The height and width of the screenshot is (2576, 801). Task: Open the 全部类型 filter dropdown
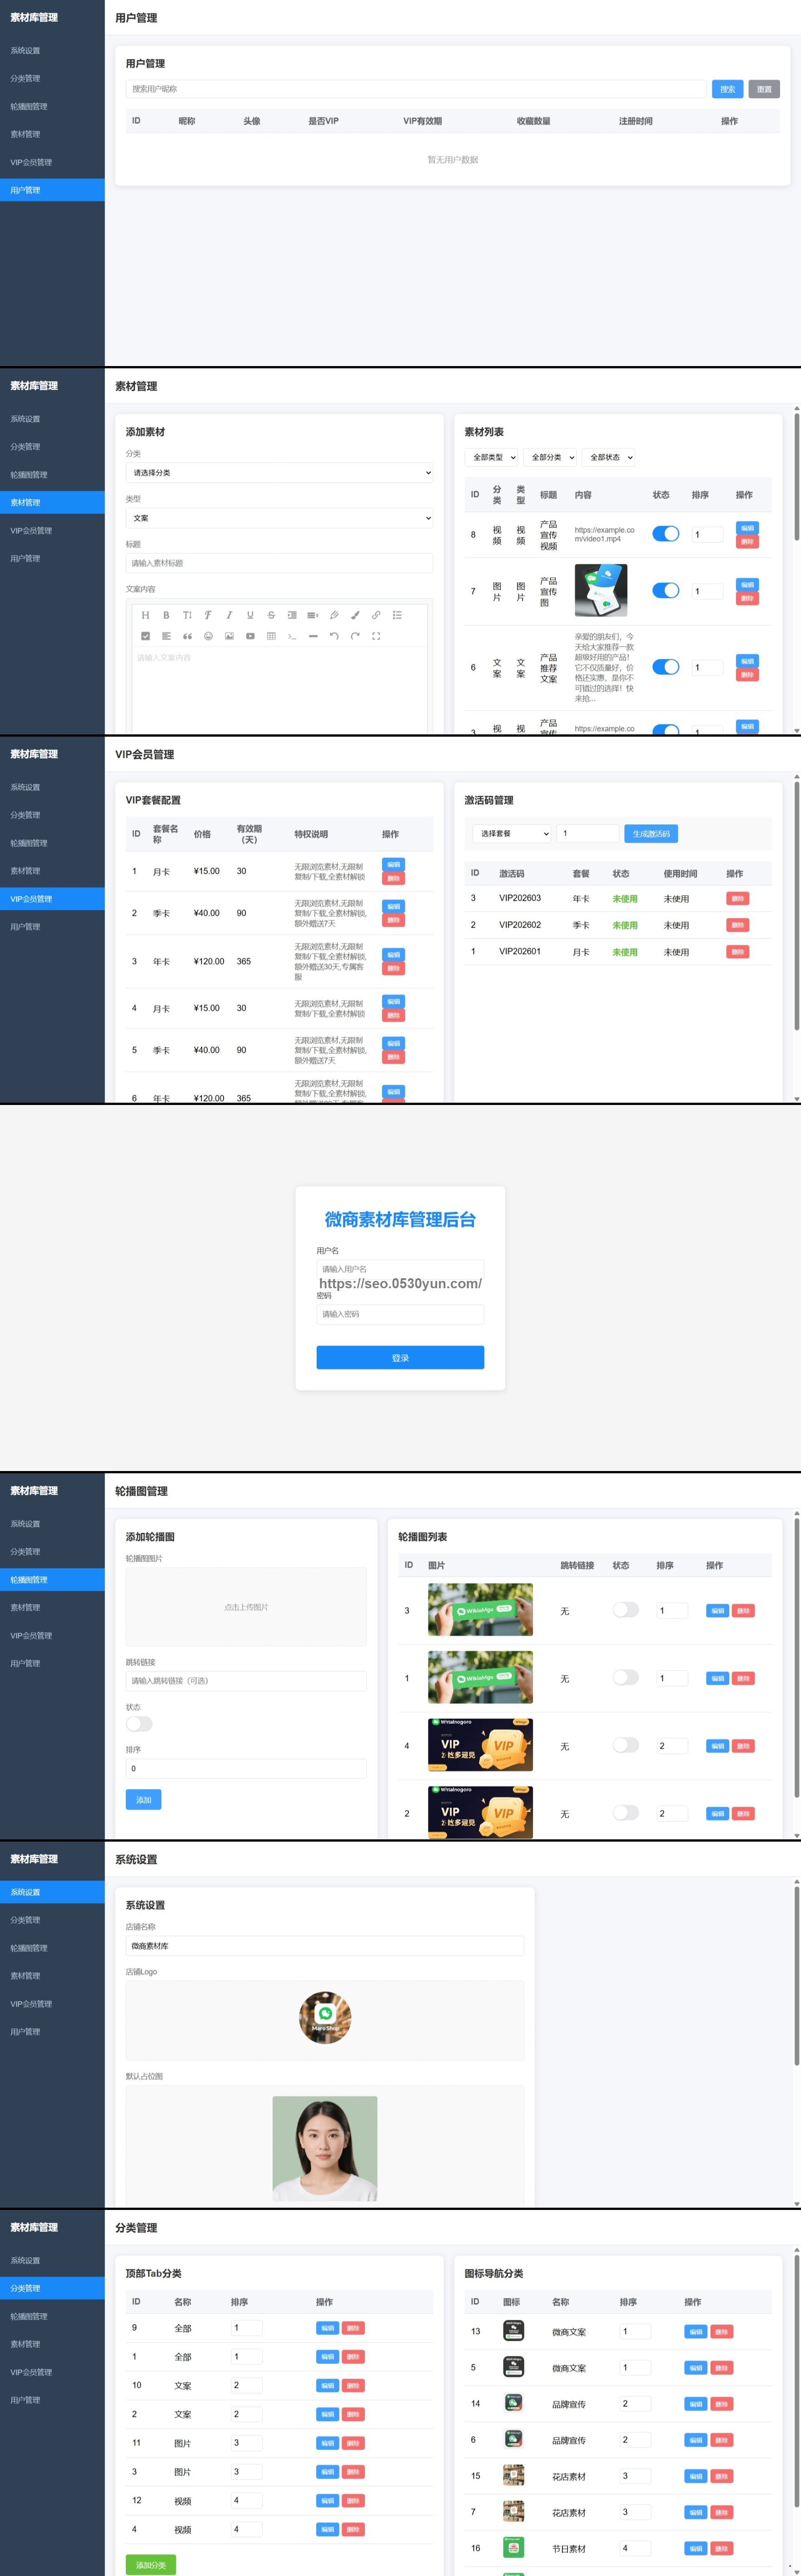tap(492, 457)
